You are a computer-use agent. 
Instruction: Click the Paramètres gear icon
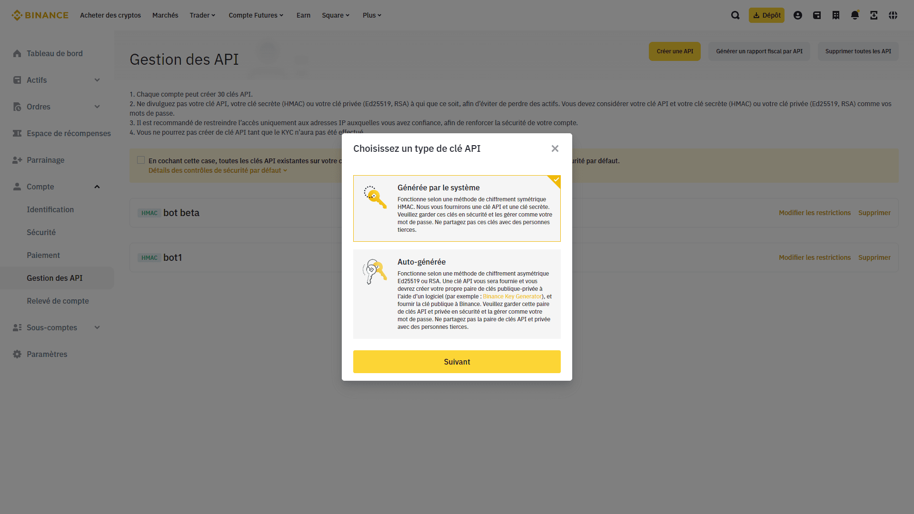pyautogui.click(x=17, y=354)
